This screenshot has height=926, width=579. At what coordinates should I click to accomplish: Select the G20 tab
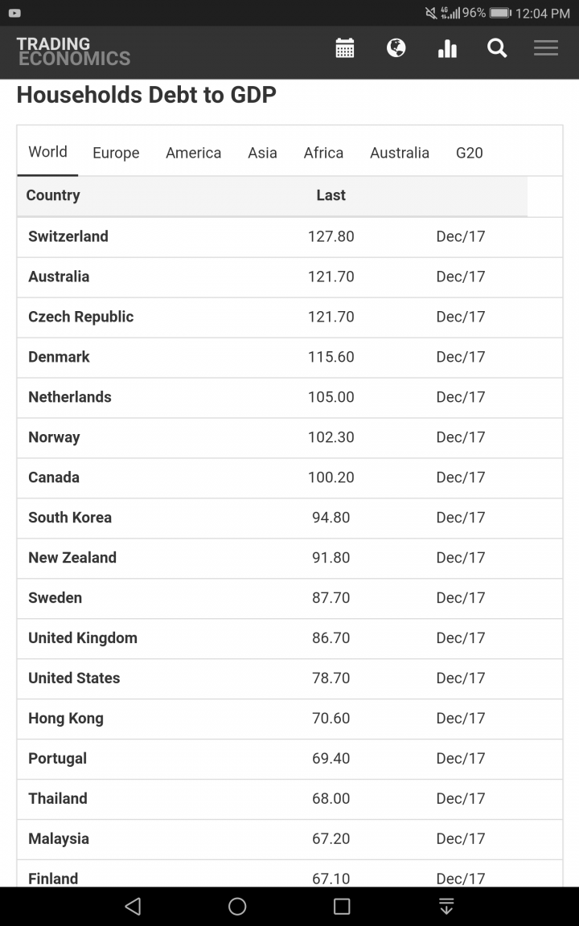[469, 153]
